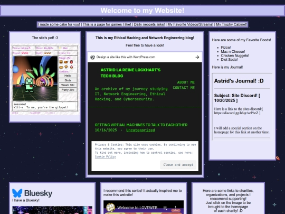Buy the red soda can icon in shop

tap(71, 62)
